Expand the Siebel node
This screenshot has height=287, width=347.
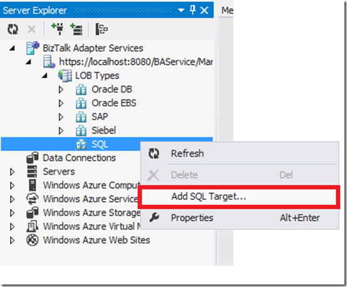[x=61, y=131]
